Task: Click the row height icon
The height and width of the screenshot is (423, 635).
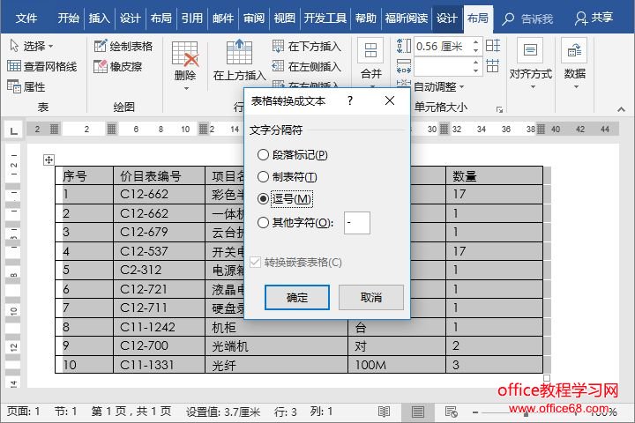Action: coord(404,46)
